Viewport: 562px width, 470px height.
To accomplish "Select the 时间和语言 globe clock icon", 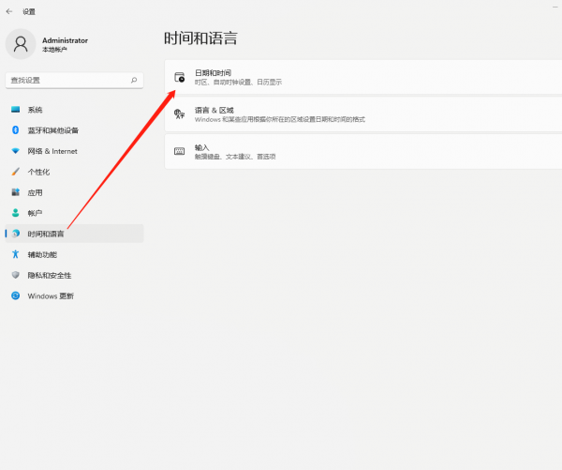I will click(x=15, y=234).
